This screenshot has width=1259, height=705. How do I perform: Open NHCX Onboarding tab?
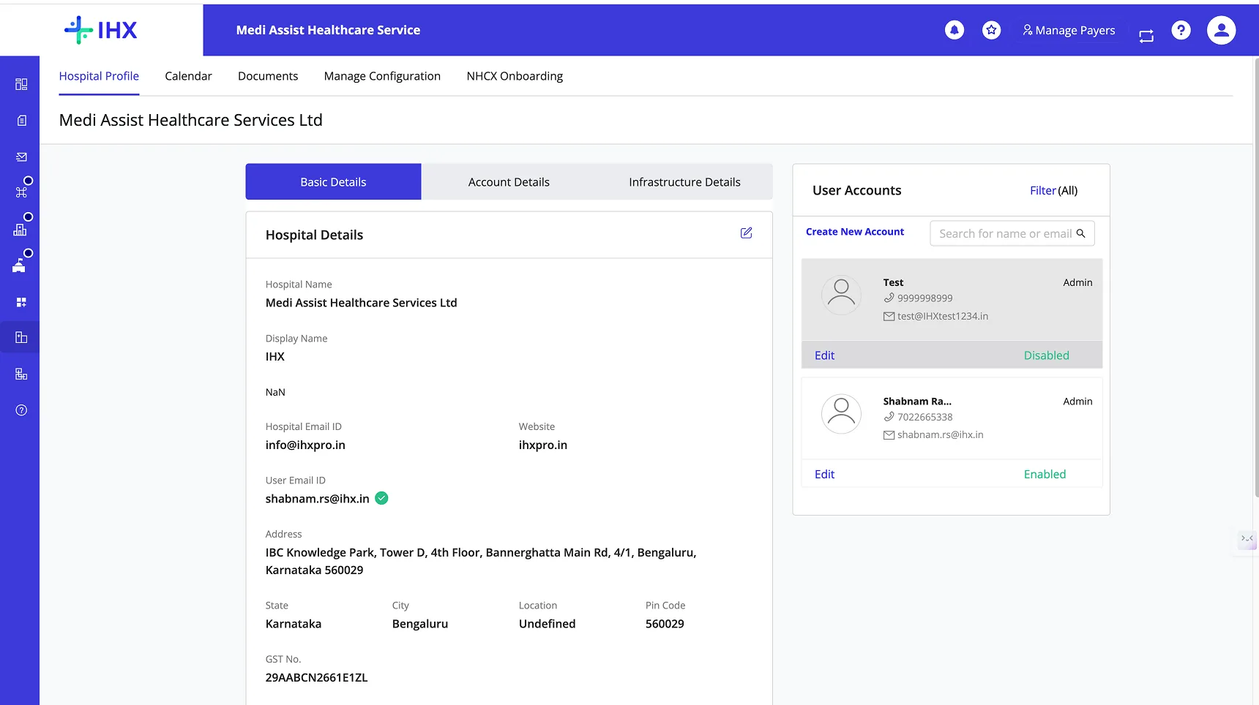pyautogui.click(x=515, y=76)
